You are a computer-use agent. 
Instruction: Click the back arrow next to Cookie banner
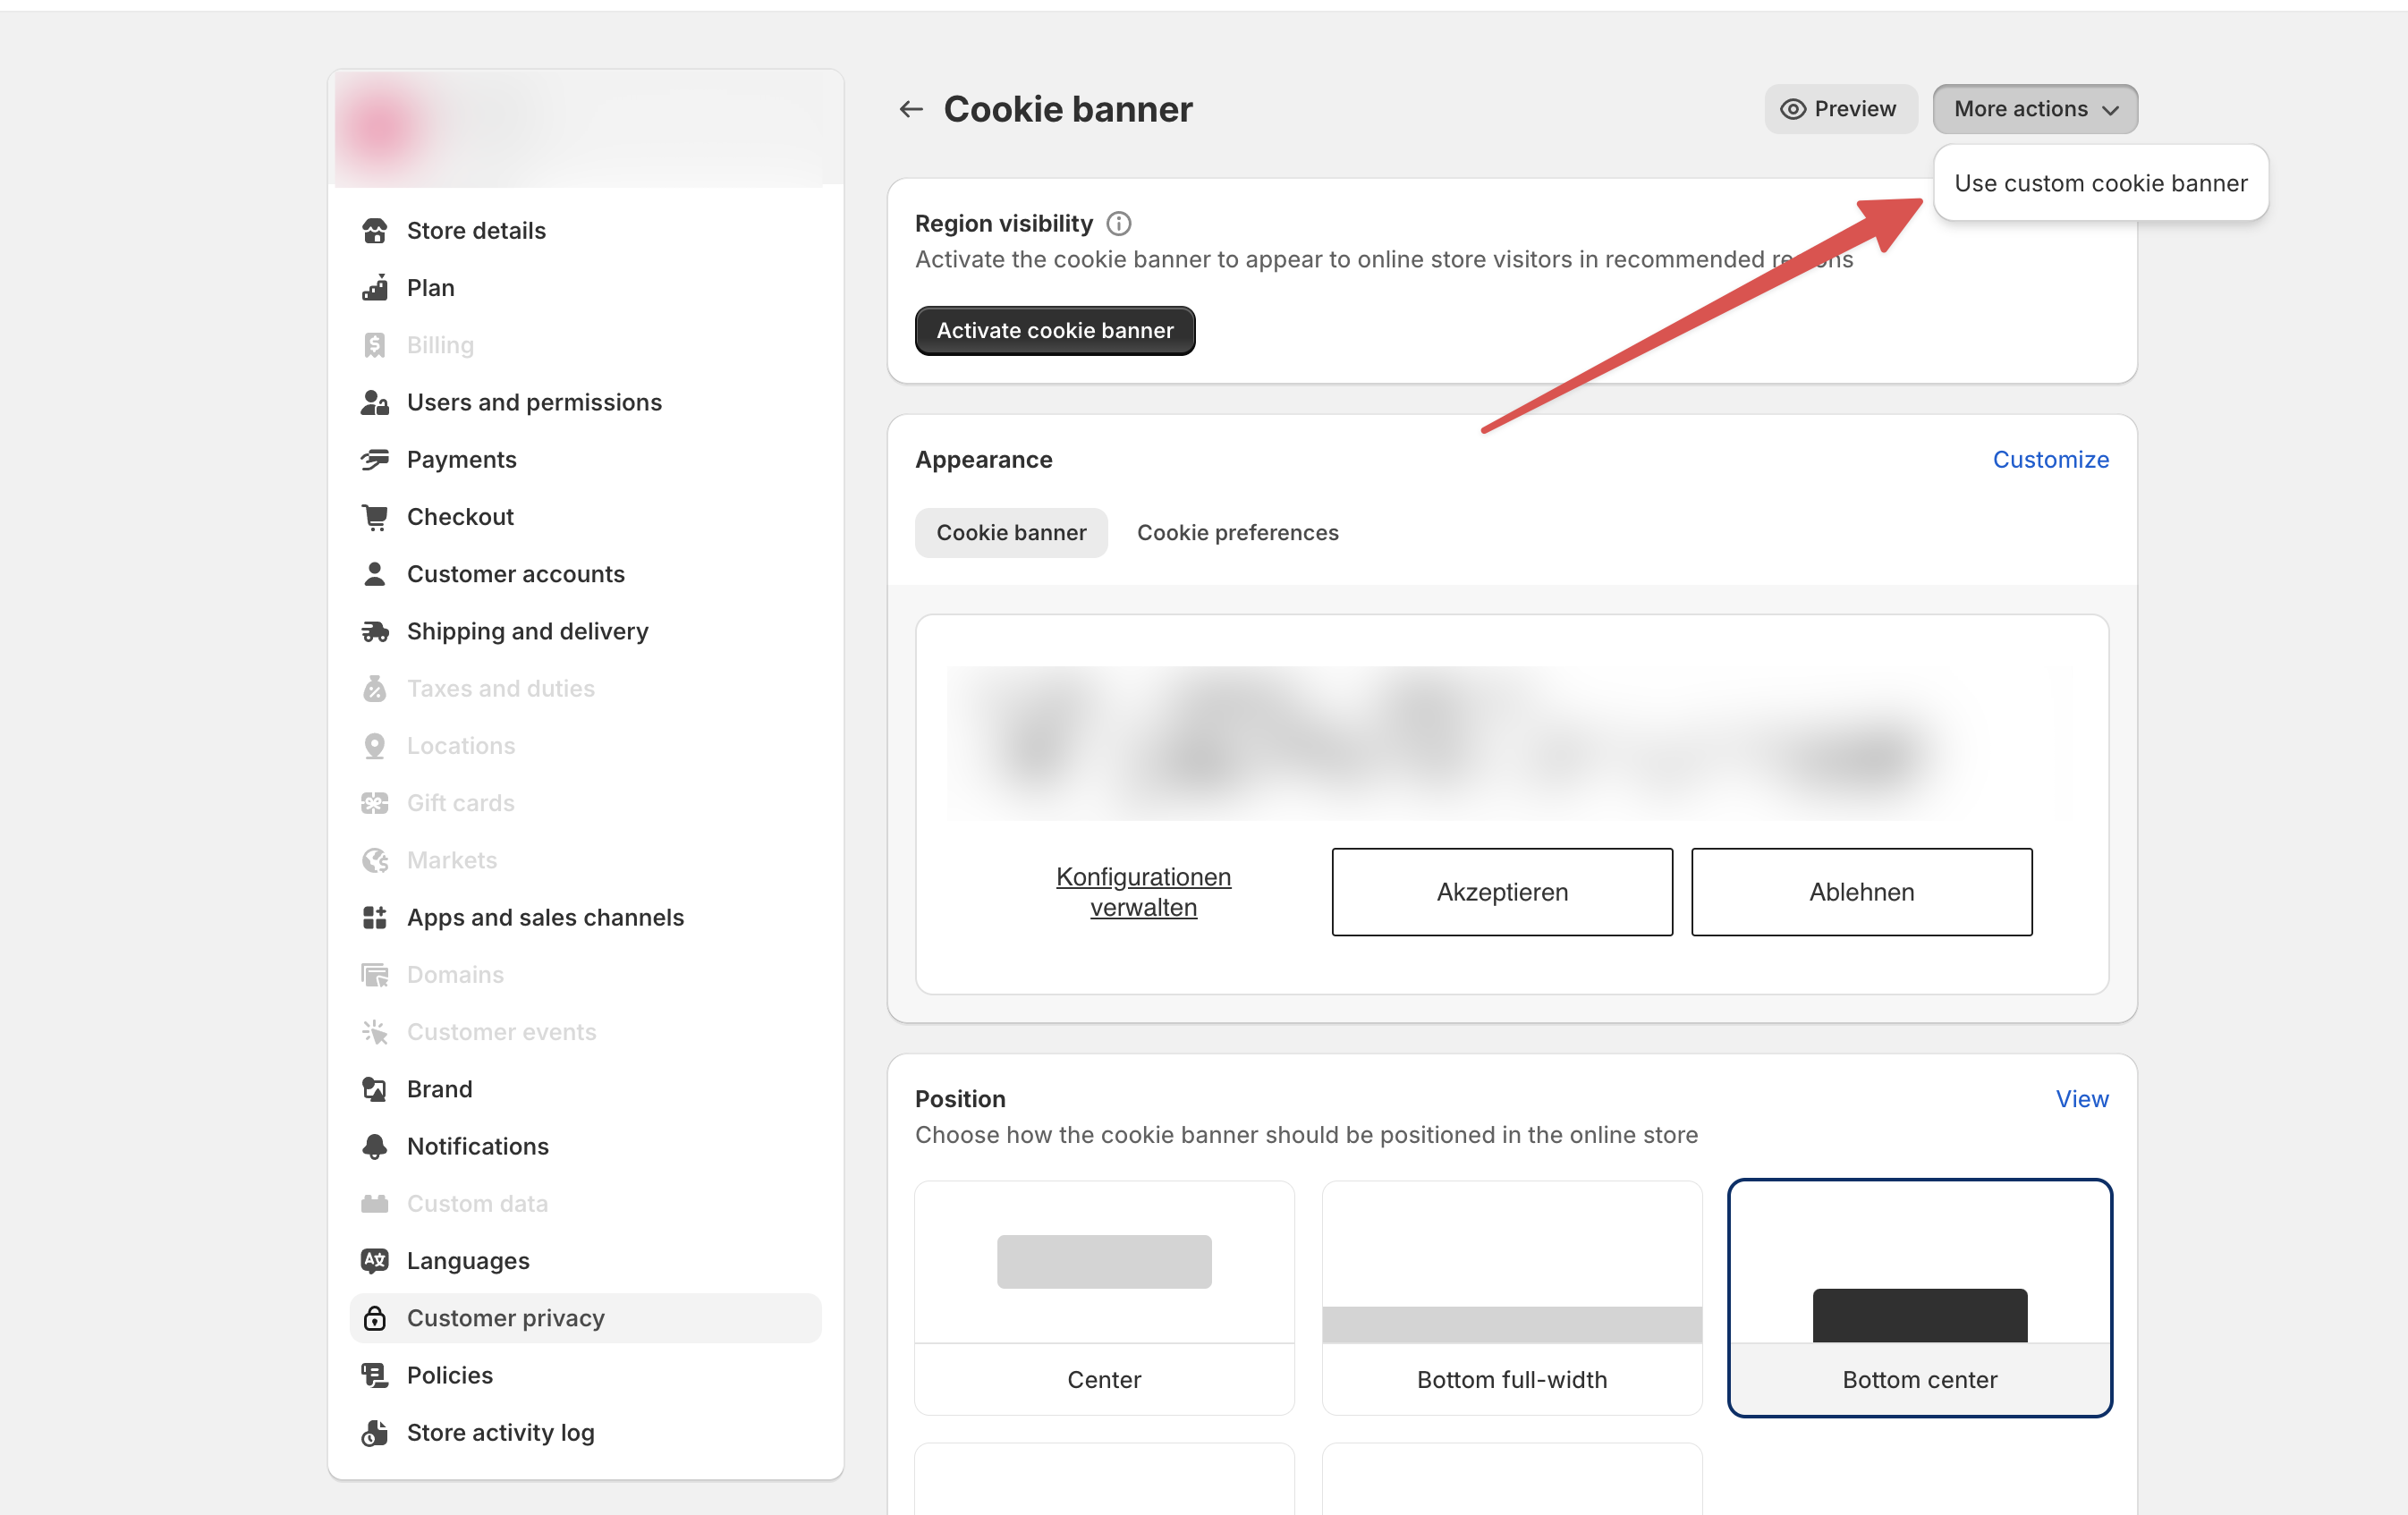click(911, 108)
